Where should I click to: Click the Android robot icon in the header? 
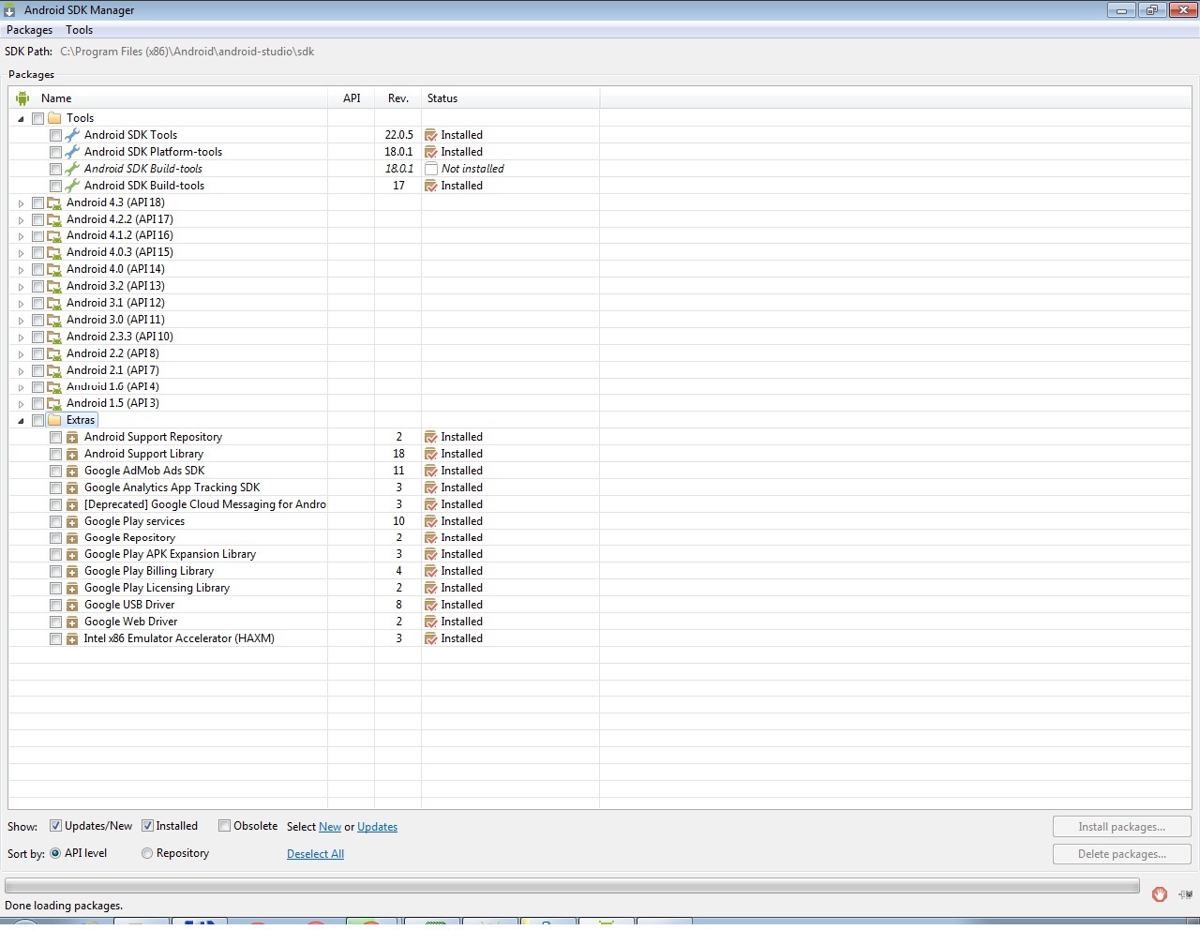click(x=22, y=98)
